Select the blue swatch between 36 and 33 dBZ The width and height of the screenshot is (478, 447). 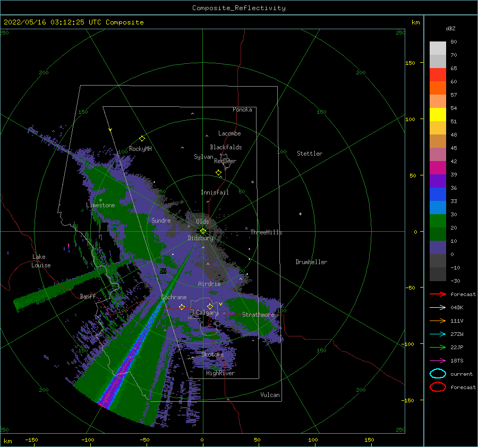[438, 194]
